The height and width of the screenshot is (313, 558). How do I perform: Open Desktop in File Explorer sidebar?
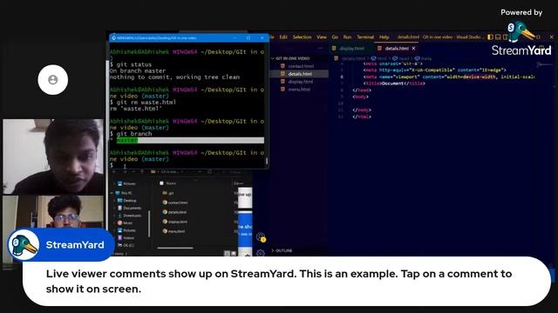(x=127, y=201)
